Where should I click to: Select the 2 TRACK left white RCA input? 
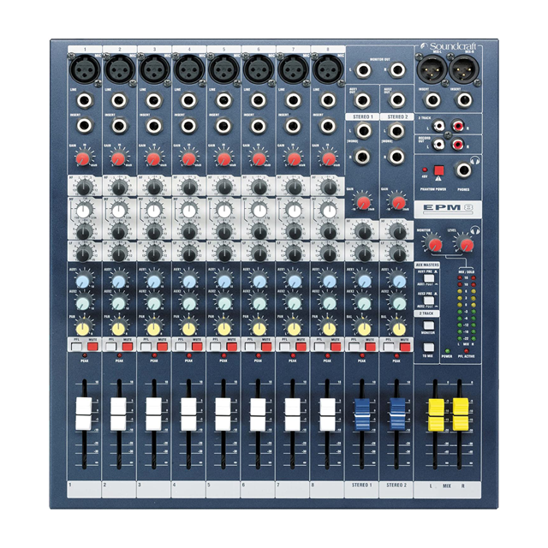pos(439,125)
